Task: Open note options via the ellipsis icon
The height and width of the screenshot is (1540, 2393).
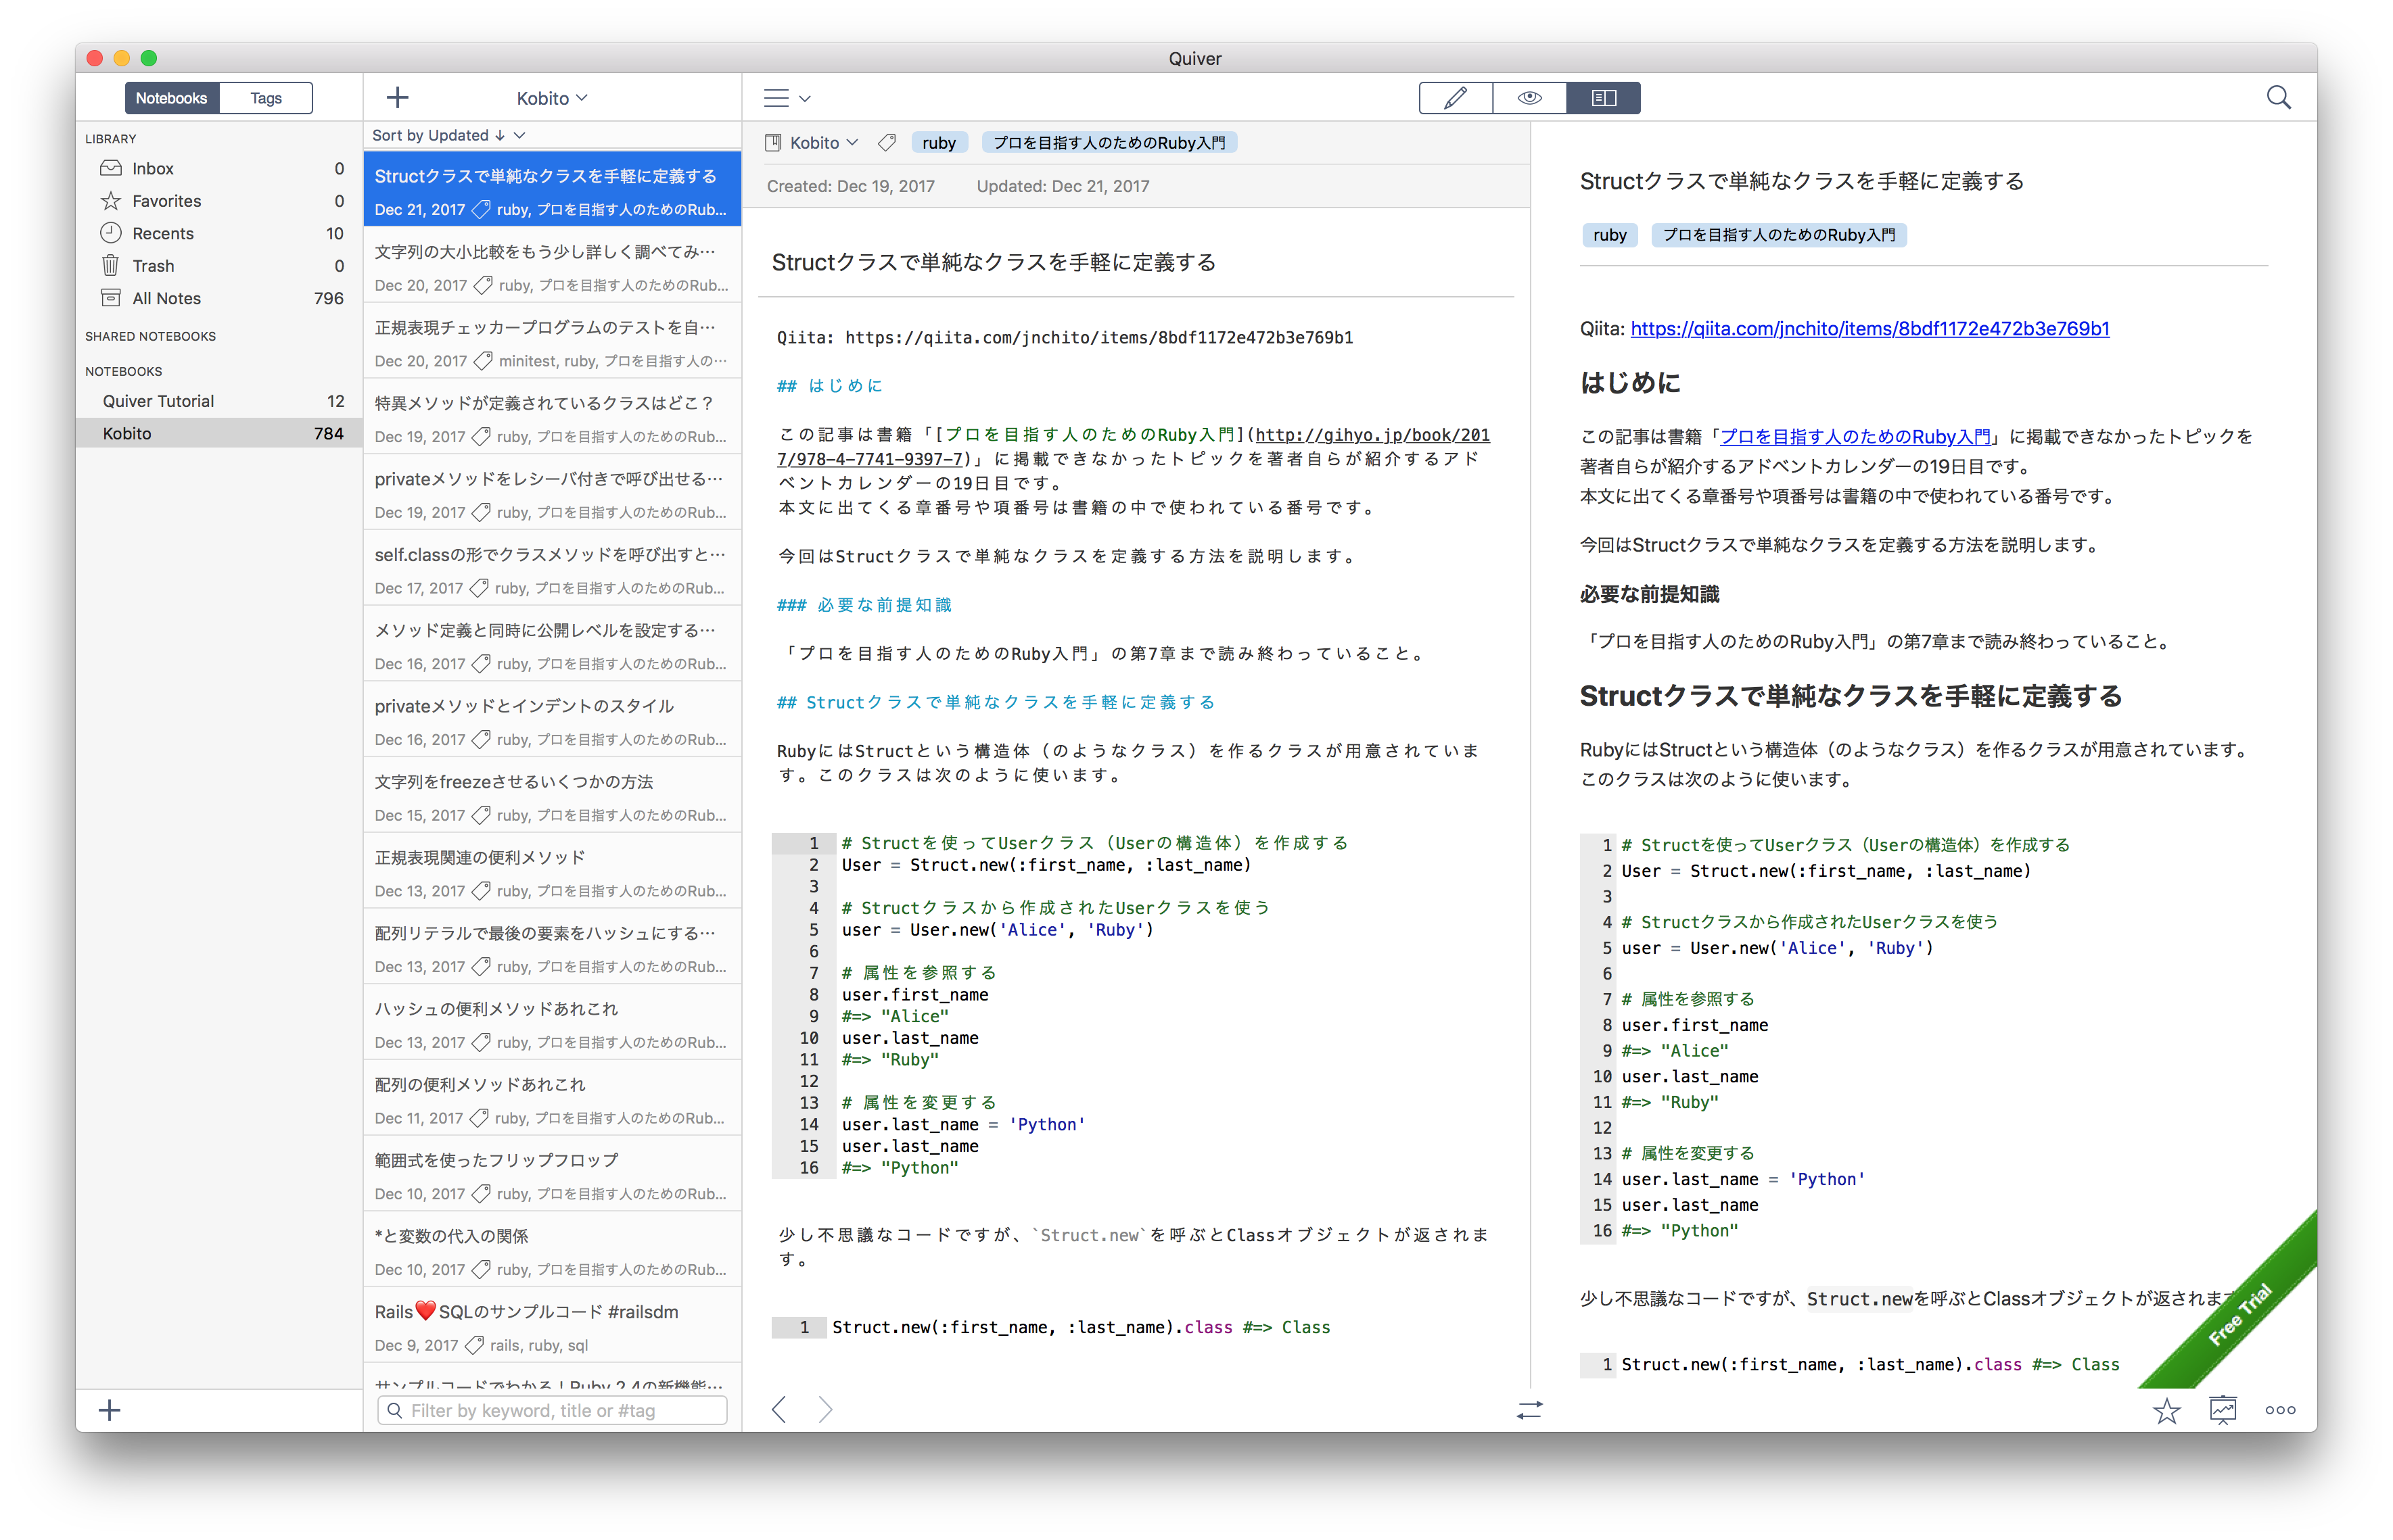Action: pos(2280,1410)
